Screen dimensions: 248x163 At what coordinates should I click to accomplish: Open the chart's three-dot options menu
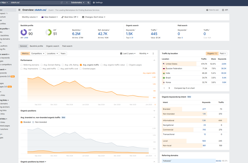[x=153, y=54]
